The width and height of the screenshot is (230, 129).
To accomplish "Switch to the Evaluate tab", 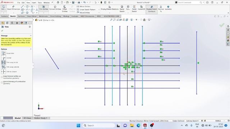I will coord(75,16).
